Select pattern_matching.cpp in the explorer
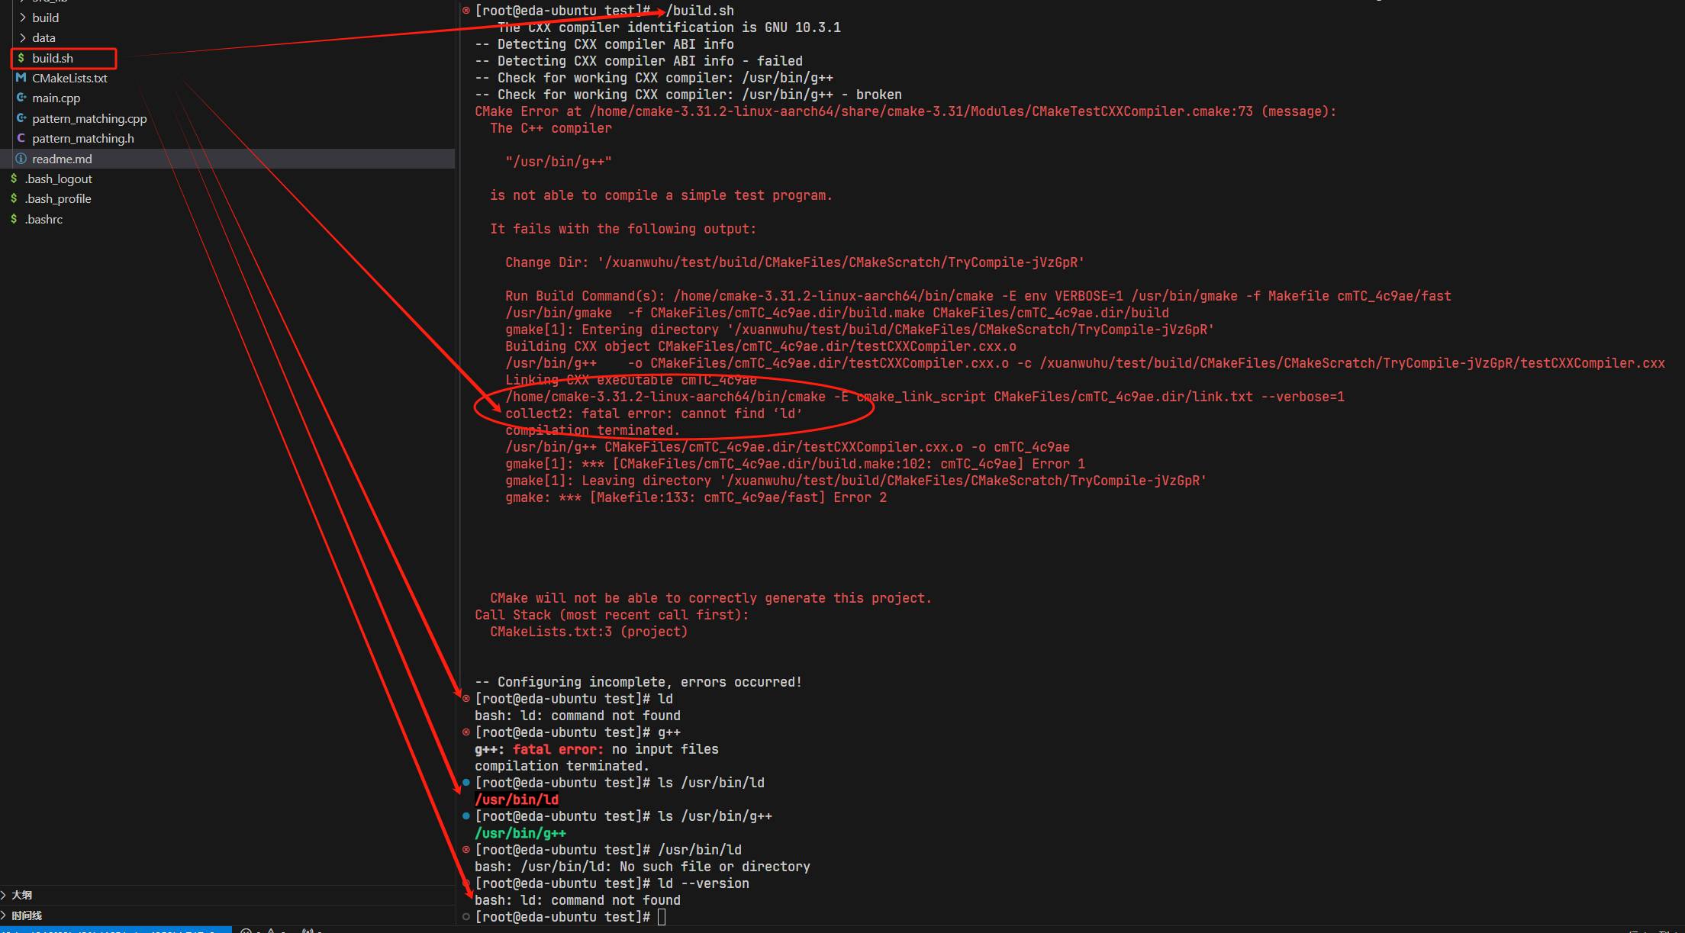Screen dimensions: 1685x933 point(89,118)
